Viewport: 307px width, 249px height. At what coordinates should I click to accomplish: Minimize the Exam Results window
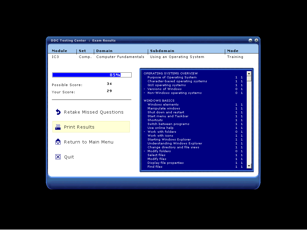[x=250, y=40]
